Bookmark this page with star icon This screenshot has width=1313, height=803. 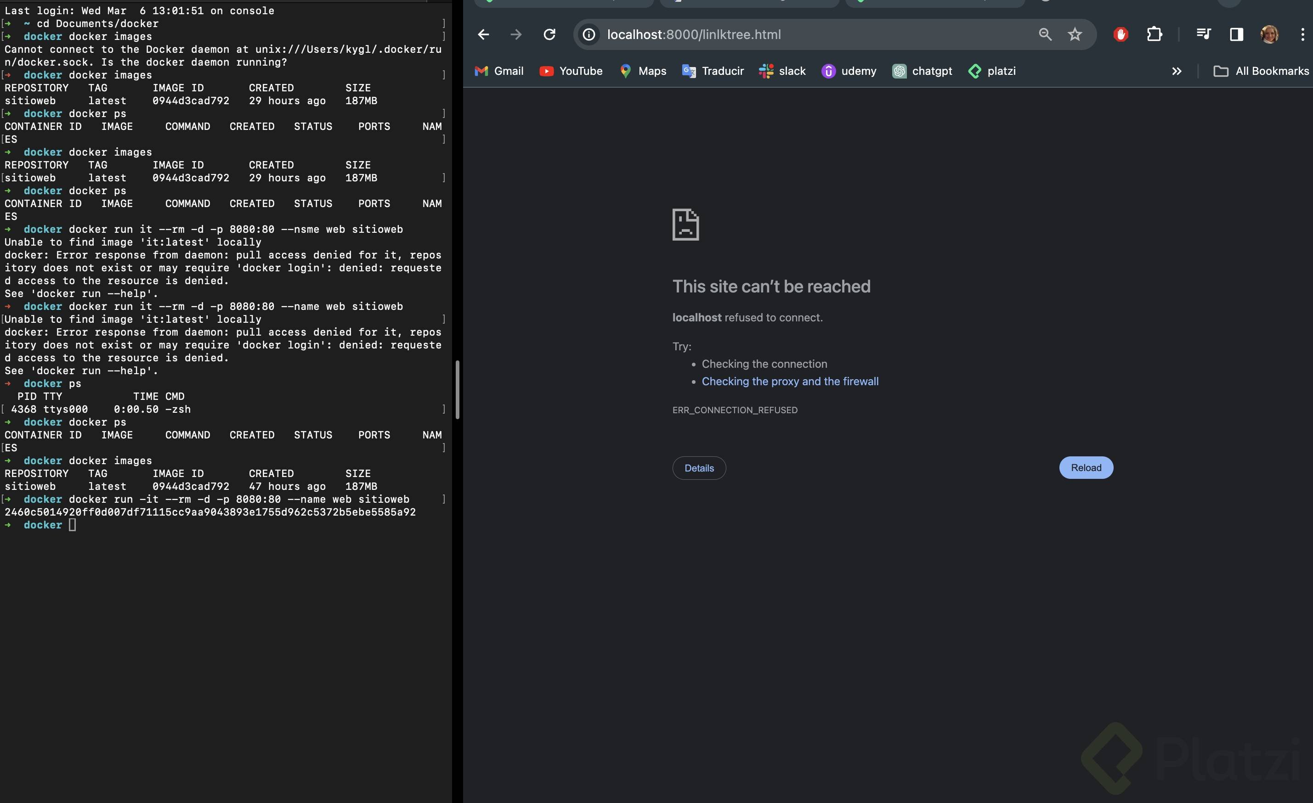(x=1075, y=34)
